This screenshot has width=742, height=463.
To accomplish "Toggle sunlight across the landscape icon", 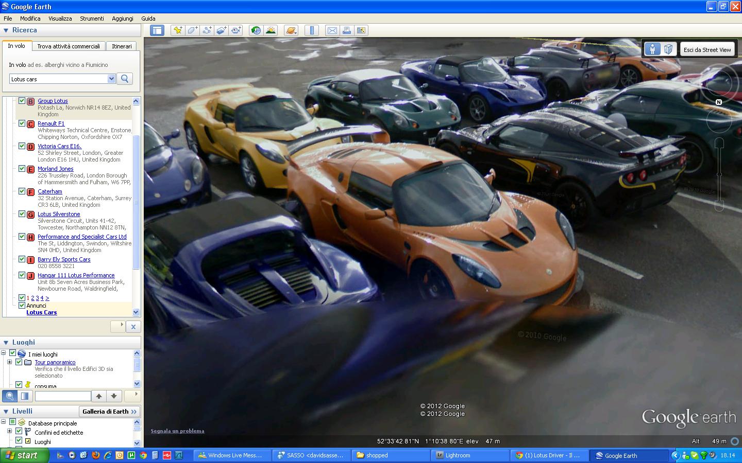I will pyautogui.click(x=271, y=30).
